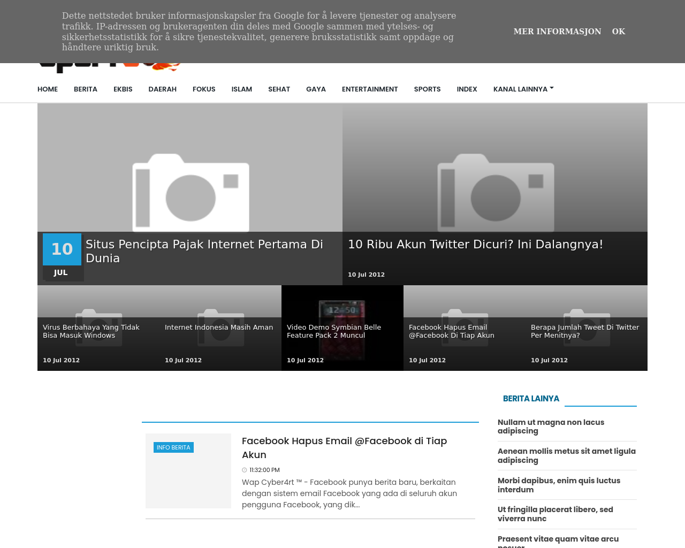
Task: Open INDEX navigation link
Action: [467, 89]
